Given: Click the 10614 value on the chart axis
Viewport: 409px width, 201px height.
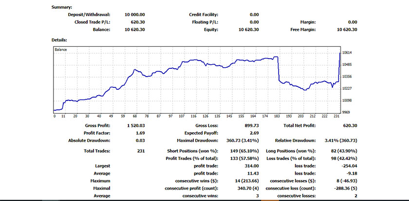Looking at the screenshot, I should [x=348, y=53].
